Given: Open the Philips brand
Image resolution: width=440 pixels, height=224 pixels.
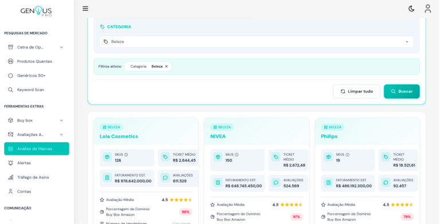Looking at the screenshot, I should (329, 137).
